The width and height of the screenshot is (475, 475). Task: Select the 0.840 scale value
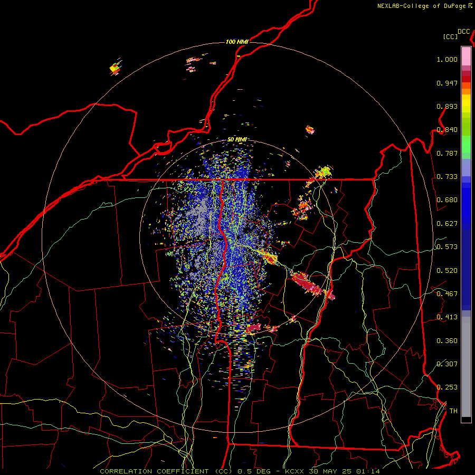[x=447, y=130]
